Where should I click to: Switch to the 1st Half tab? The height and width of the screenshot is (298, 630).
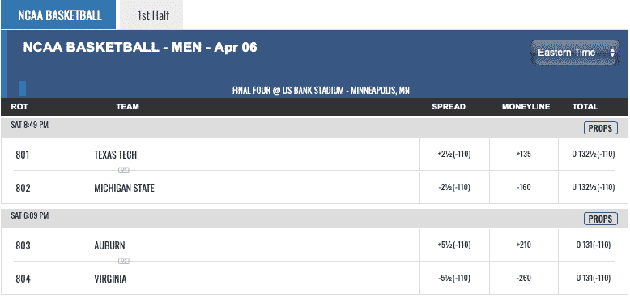(152, 15)
